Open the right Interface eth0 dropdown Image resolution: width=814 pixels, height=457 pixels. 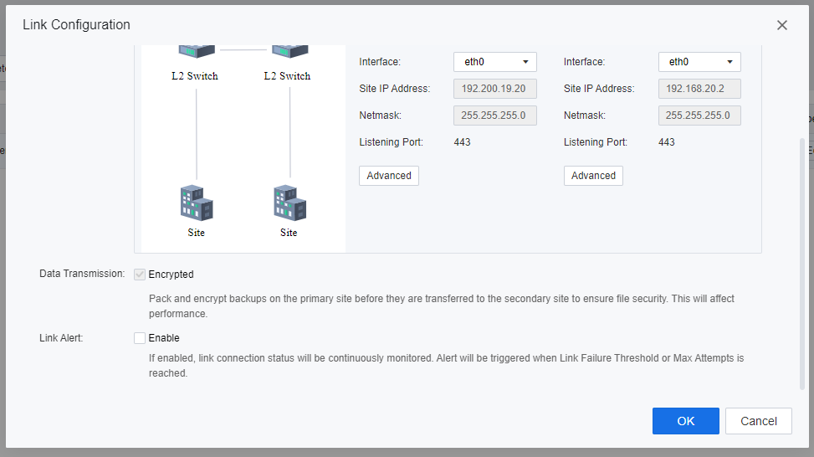point(699,62)
